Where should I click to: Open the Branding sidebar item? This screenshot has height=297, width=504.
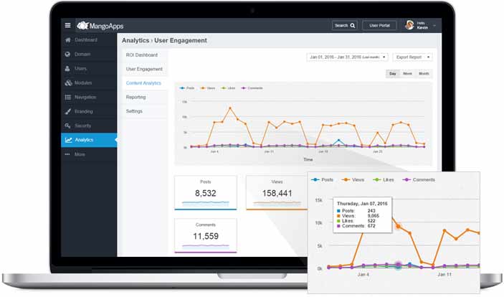(x=89, y=111)
